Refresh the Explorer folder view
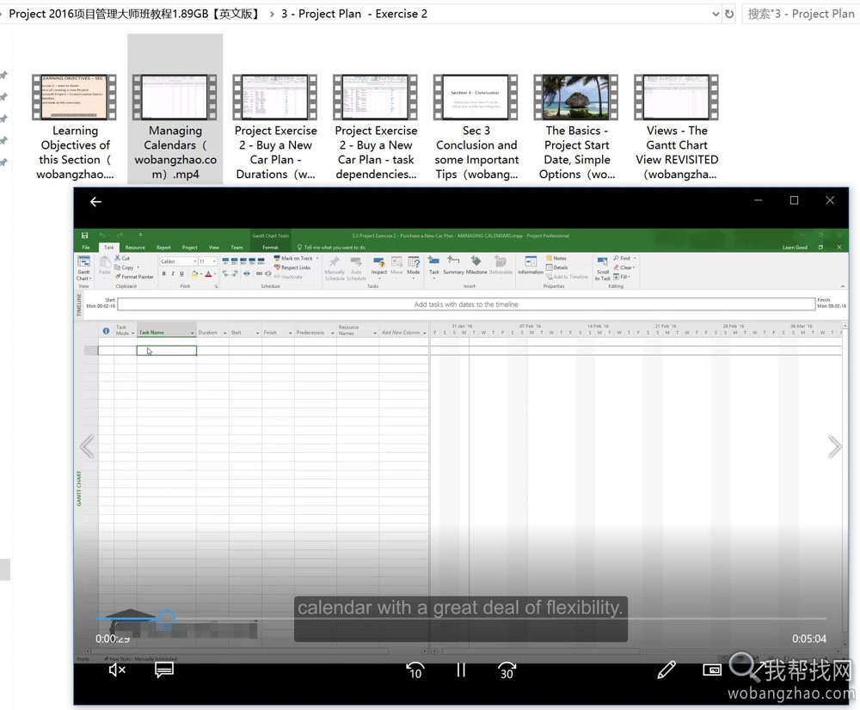The height and width of the screenshot is (710, 860). [x=729, y=14]
